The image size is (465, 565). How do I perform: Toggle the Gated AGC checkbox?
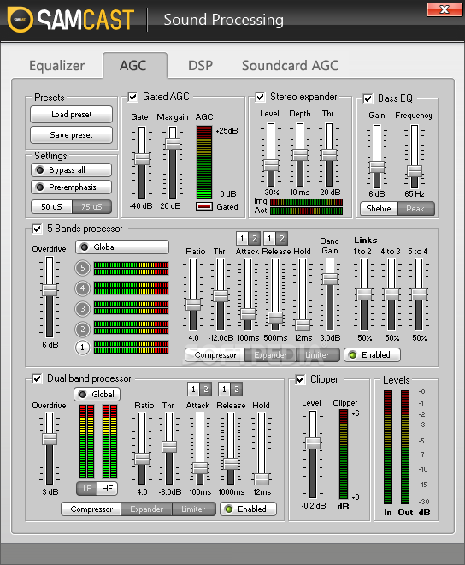(x=132, y=97)
